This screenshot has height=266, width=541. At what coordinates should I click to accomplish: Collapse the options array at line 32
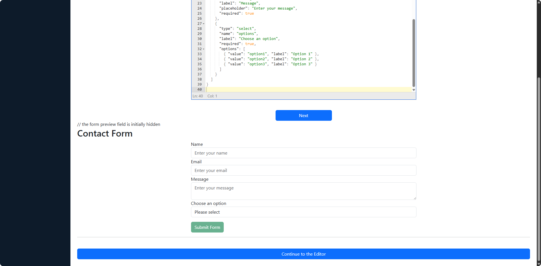pos(204,49)
